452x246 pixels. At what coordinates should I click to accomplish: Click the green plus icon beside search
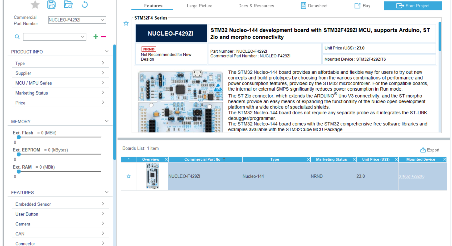(96, 37)
